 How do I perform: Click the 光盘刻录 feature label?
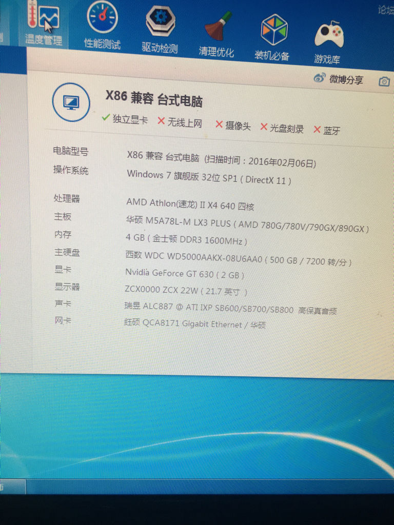(287, 129)
